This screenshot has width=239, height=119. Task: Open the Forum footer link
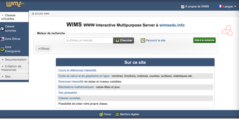107,114
